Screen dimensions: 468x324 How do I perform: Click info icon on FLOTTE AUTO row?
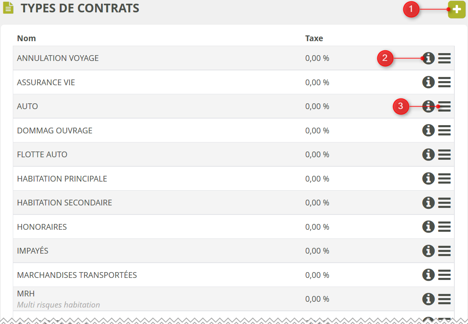pyautogui.click(x=428, y=154)
